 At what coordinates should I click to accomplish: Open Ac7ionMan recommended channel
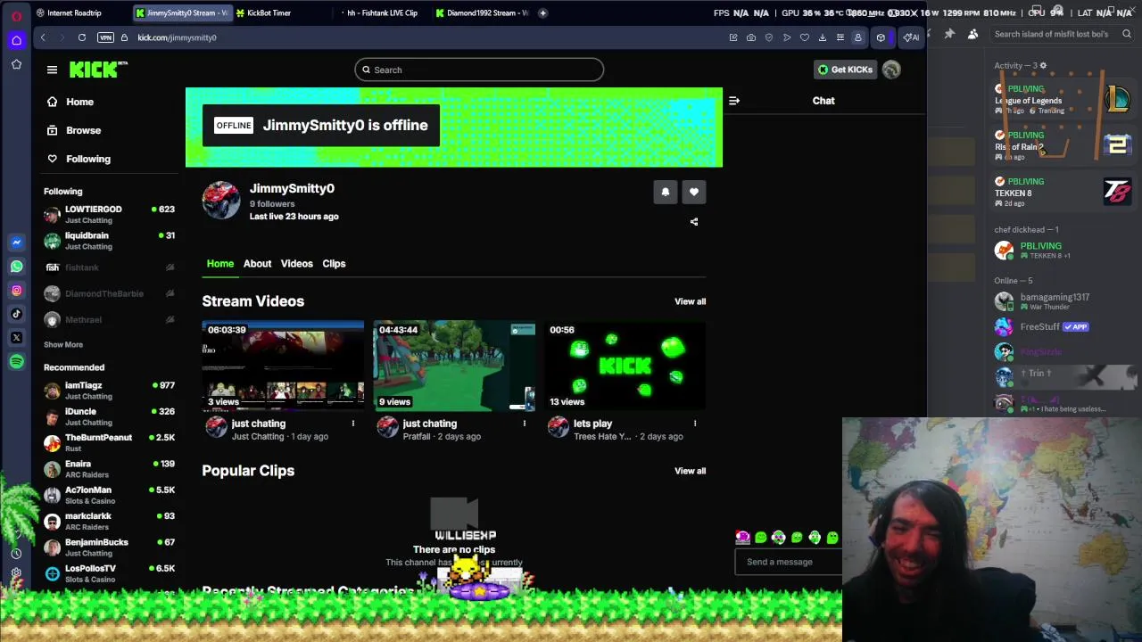(109, 495)
